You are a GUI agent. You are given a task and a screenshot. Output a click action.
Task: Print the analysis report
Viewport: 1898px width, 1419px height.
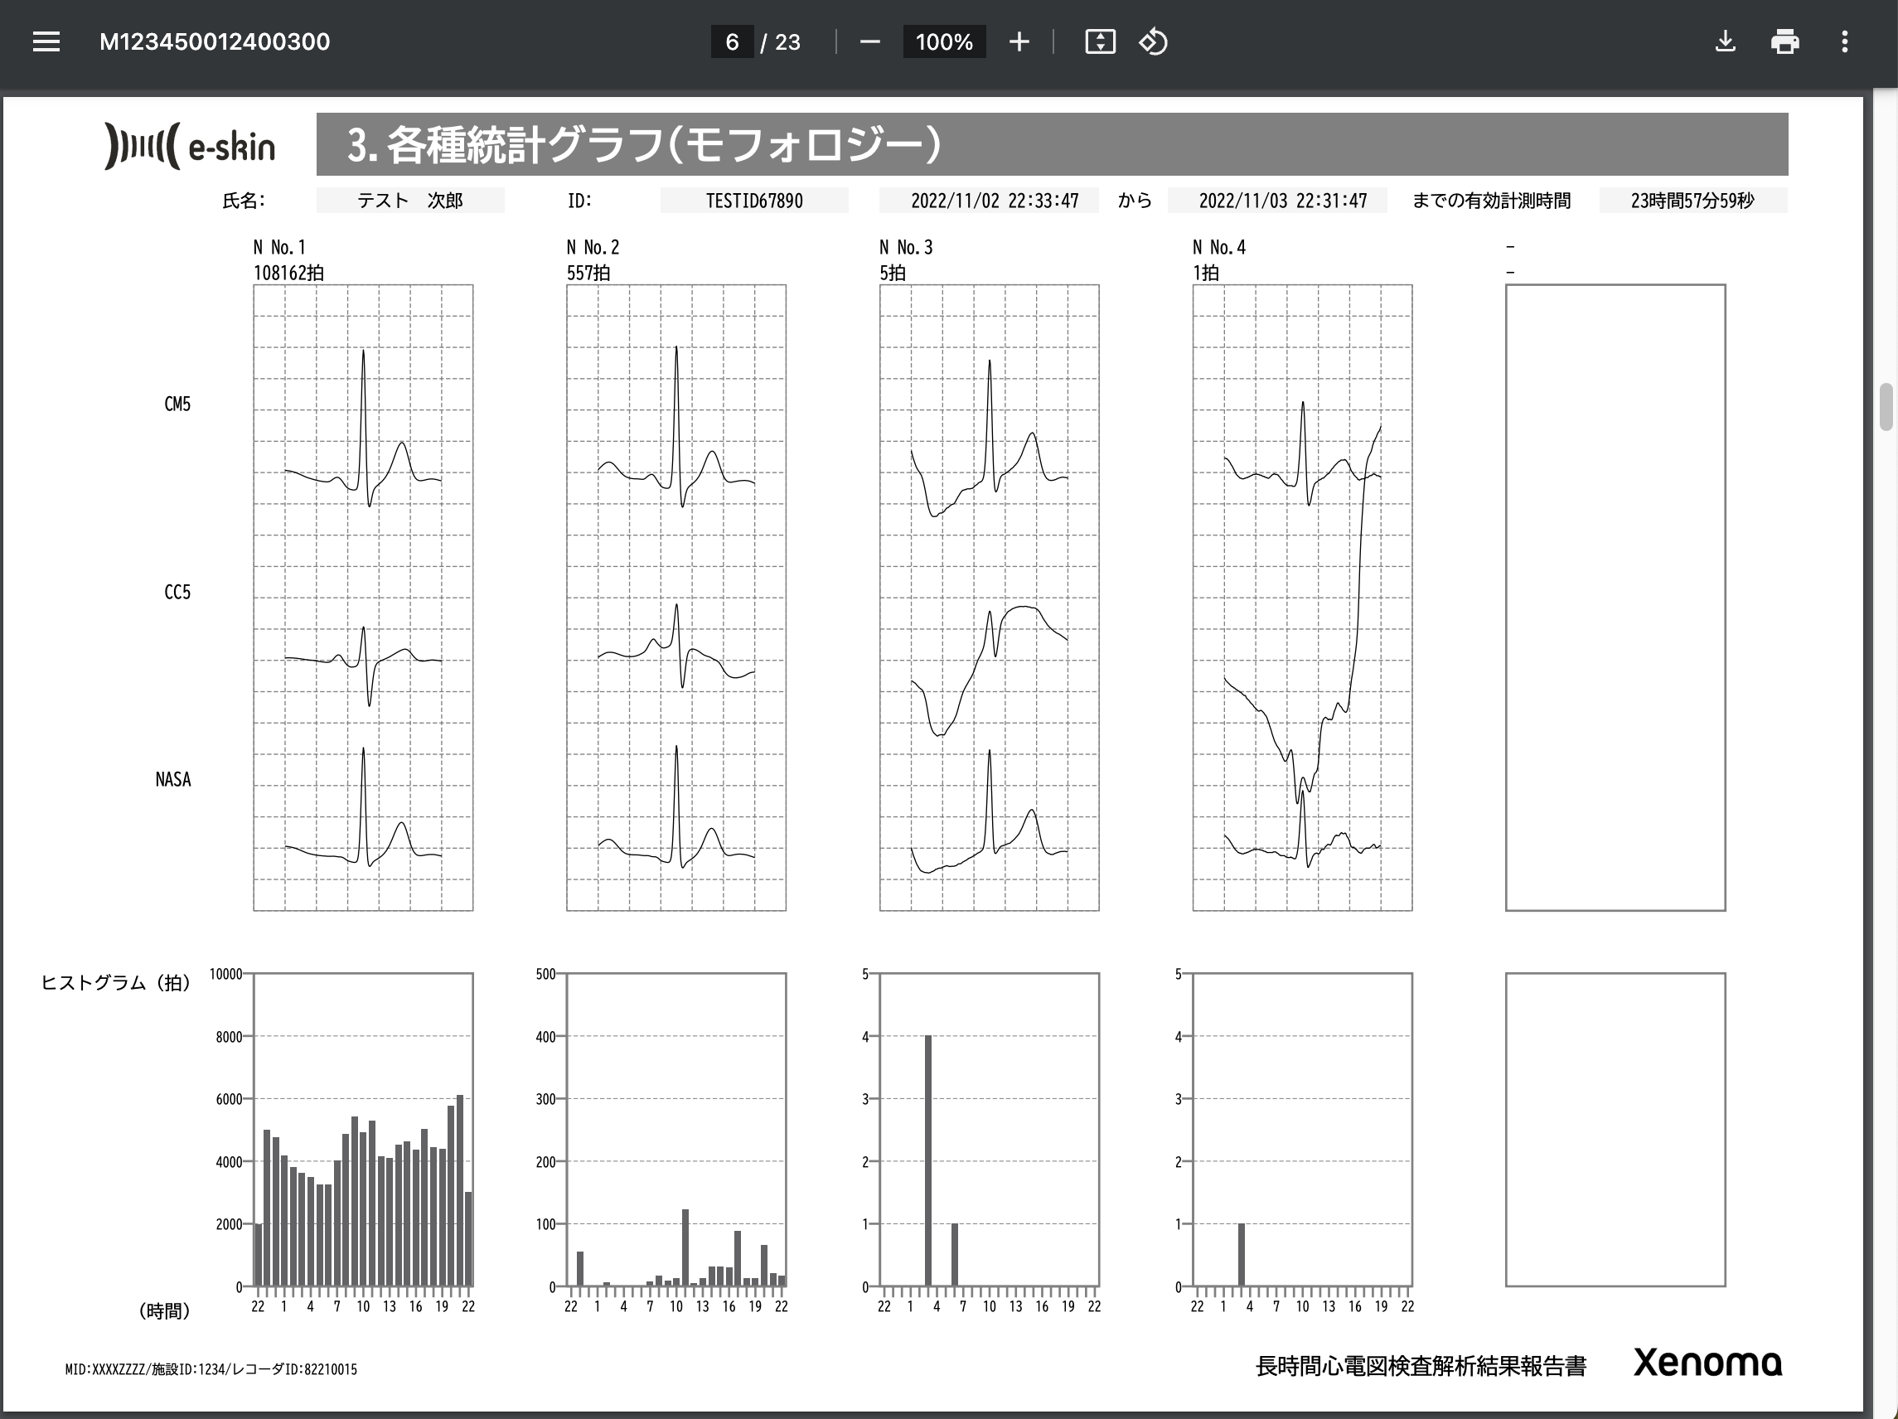click(1785, 41)
